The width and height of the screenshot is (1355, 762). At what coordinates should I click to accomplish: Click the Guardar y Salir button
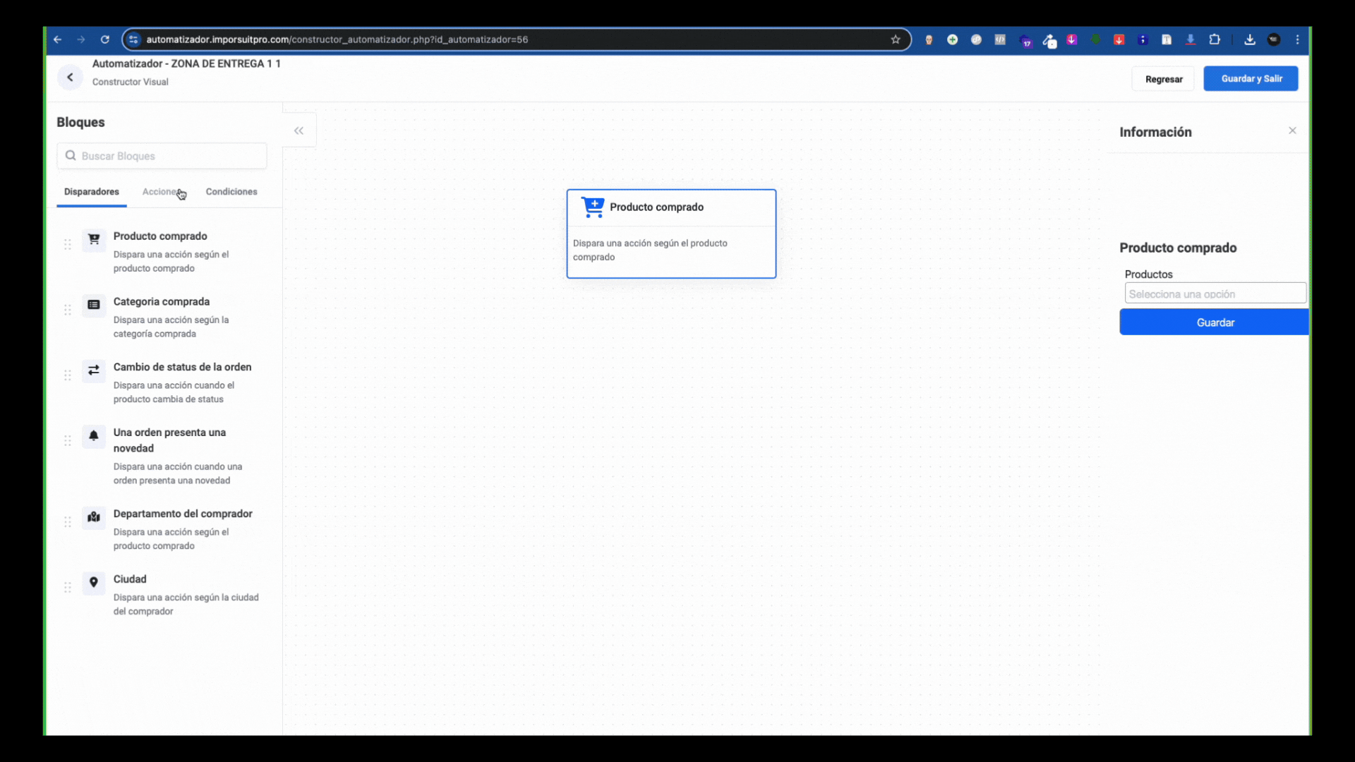[x=1251, y=78]
